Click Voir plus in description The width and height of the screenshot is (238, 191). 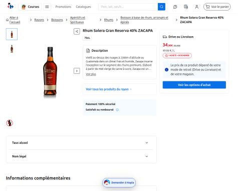[91, 74]
